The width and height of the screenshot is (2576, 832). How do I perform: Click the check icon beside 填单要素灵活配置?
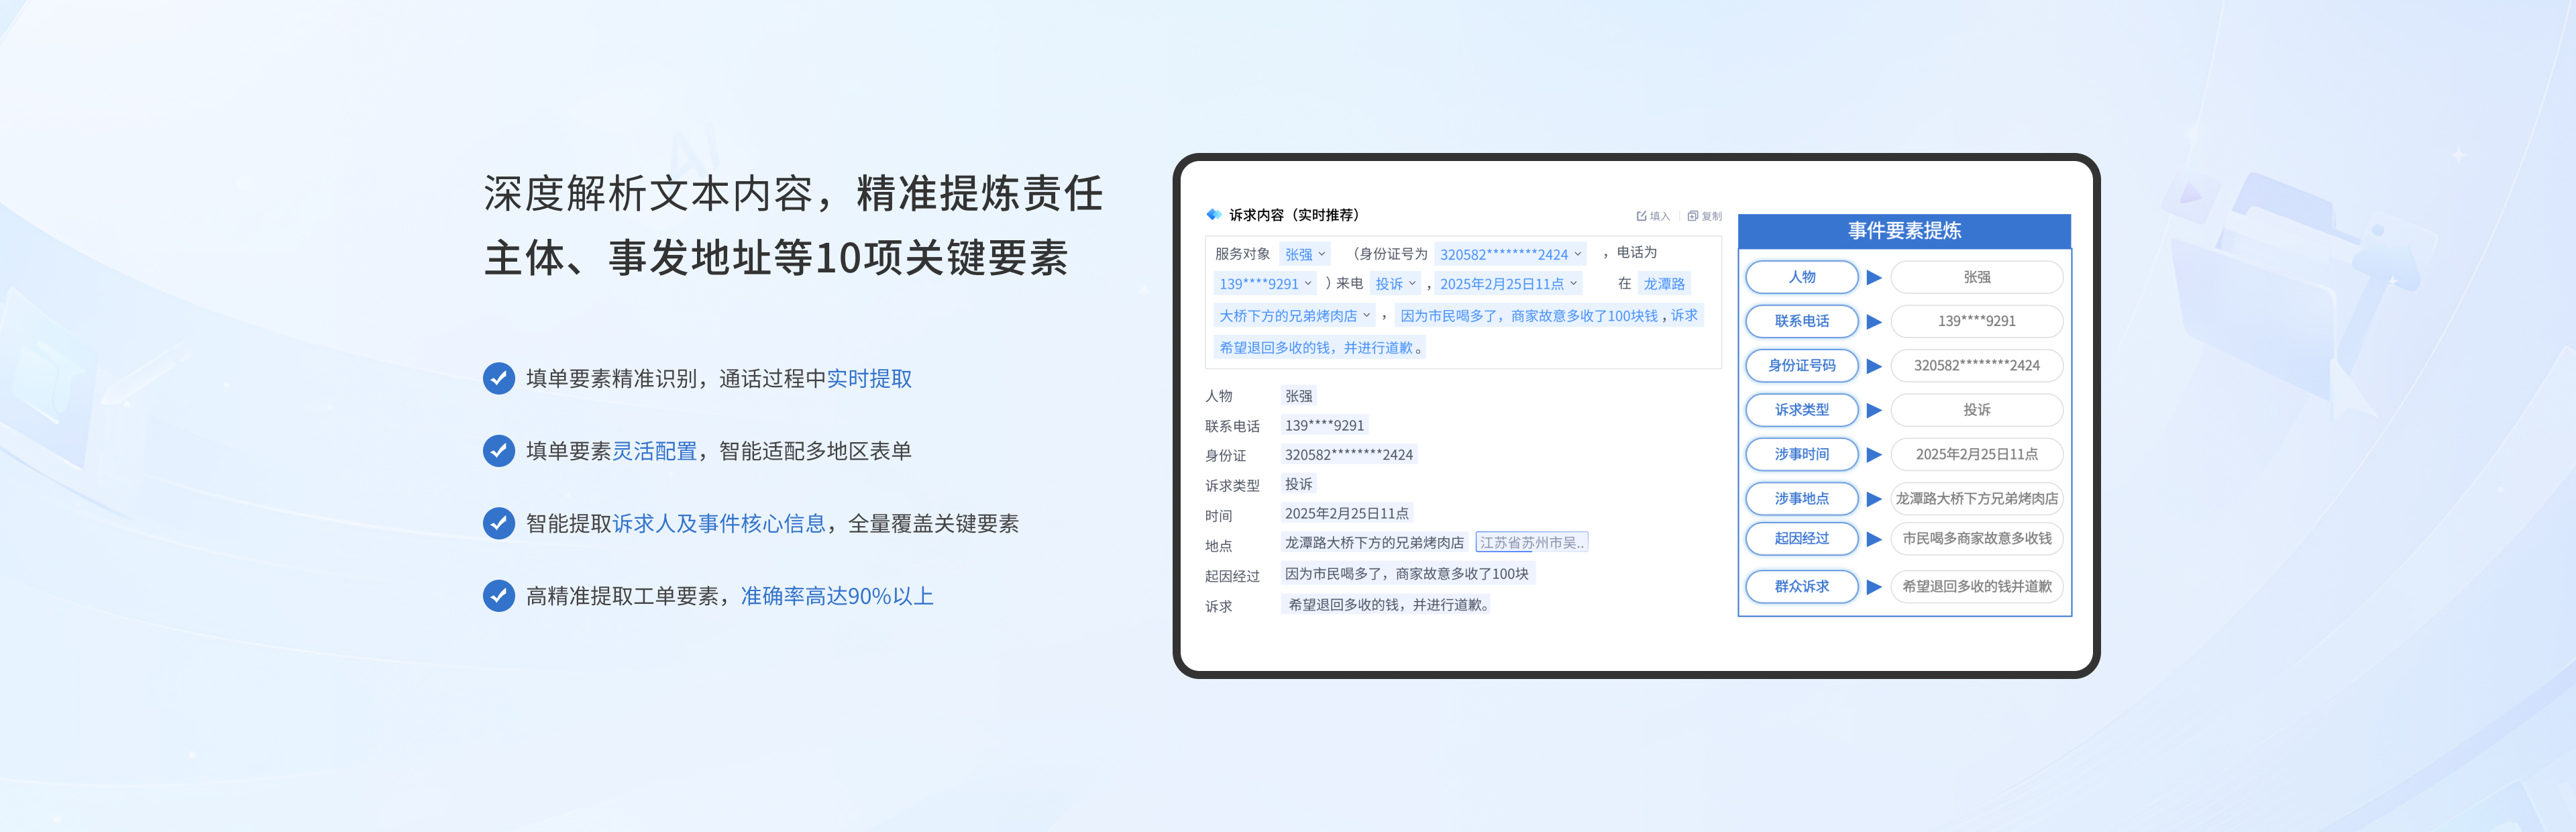click(499, 451)
